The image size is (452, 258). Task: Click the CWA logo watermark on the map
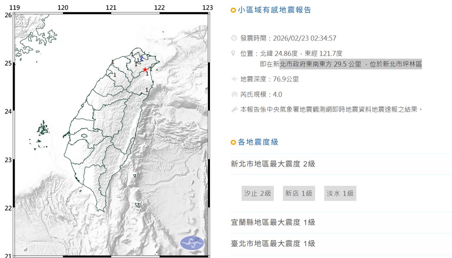point(192,242)
